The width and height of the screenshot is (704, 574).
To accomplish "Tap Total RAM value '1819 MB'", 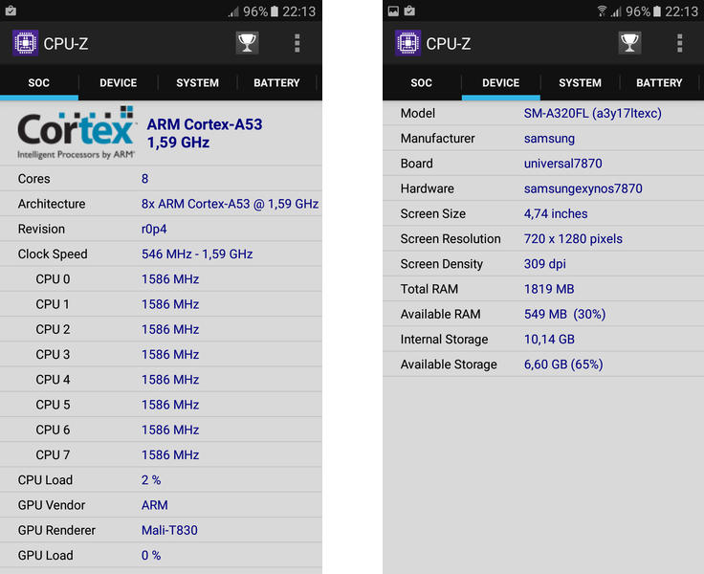I will click(x=549, y=289).
